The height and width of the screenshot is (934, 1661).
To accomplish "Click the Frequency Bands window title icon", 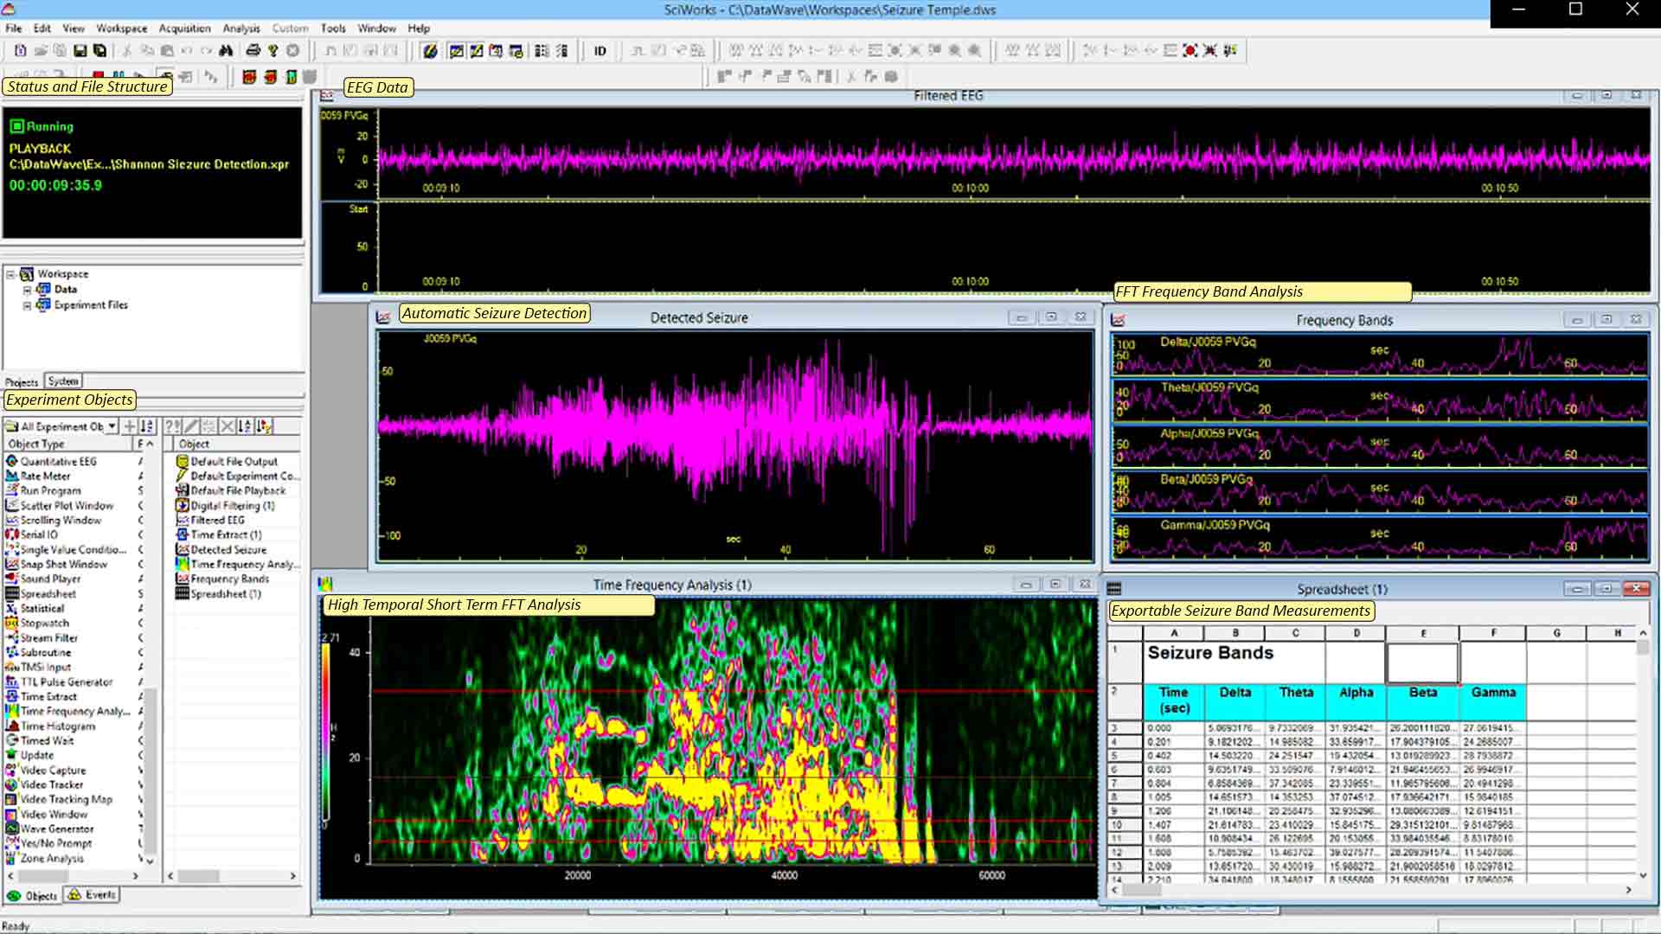I will (1118, 321).
